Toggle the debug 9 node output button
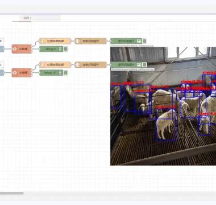The image size is (216, 205). point(66,49)
